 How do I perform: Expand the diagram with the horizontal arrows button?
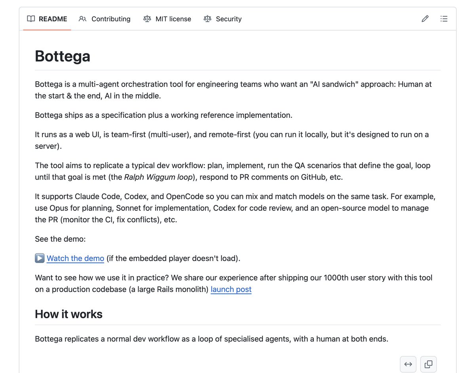point(408,364)
